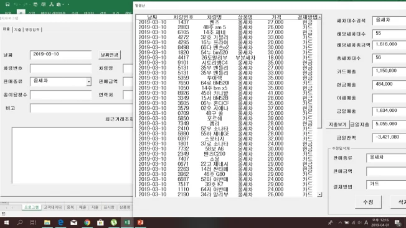Image resolution: width=406 pixels, height=228 pixels.
Task: Click the Undo arrow in quick access toolbar
Action: coord(16,4)
